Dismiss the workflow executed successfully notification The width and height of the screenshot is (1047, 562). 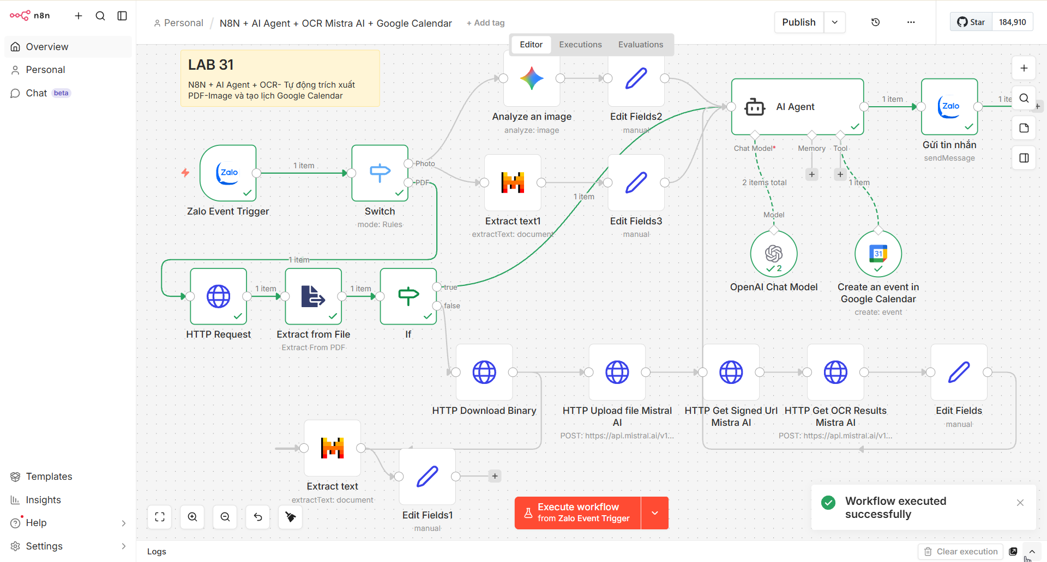(1020, 503)
